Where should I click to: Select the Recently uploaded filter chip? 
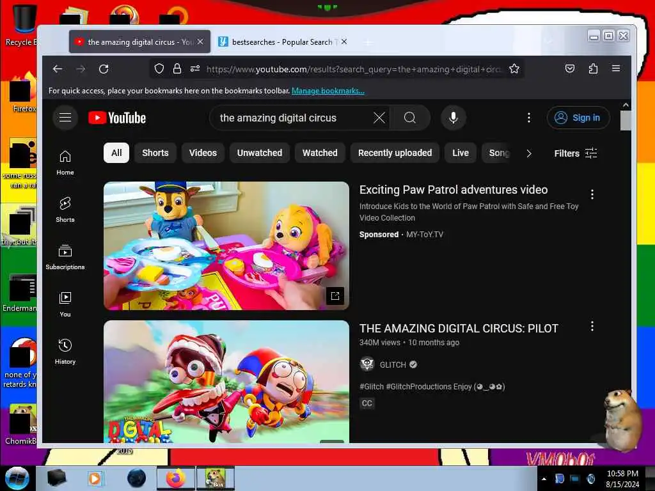click(395, 153)
